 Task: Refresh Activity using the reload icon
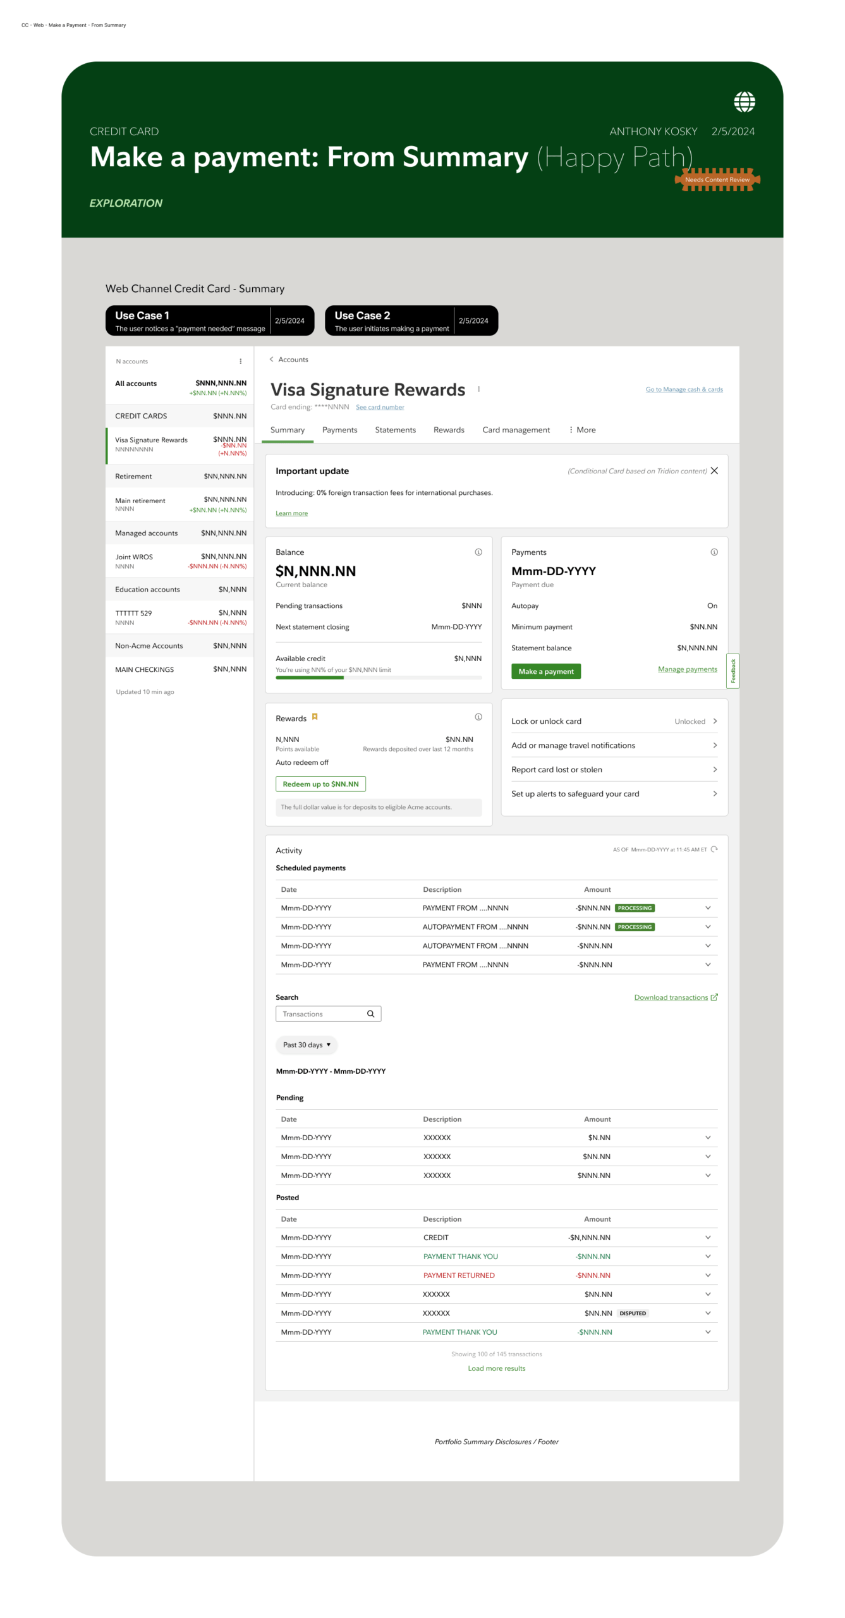(714, 849)
